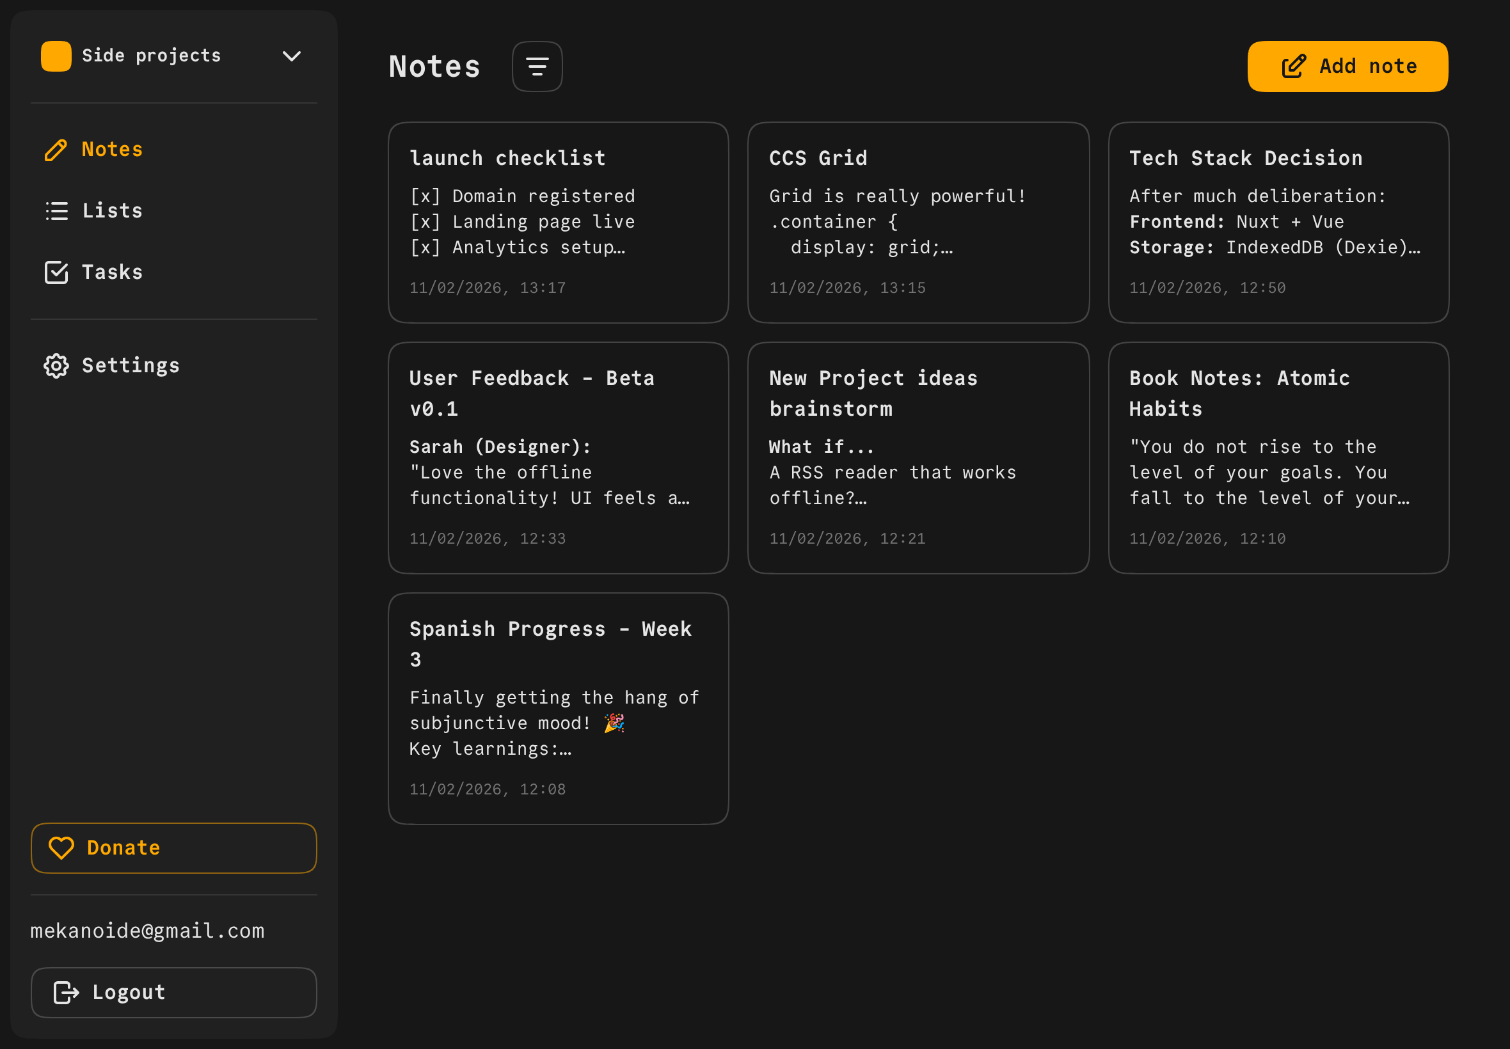This screenshot has height=1049, width=1510.
Task: Click the Donate button
Action: pos(173,848)
